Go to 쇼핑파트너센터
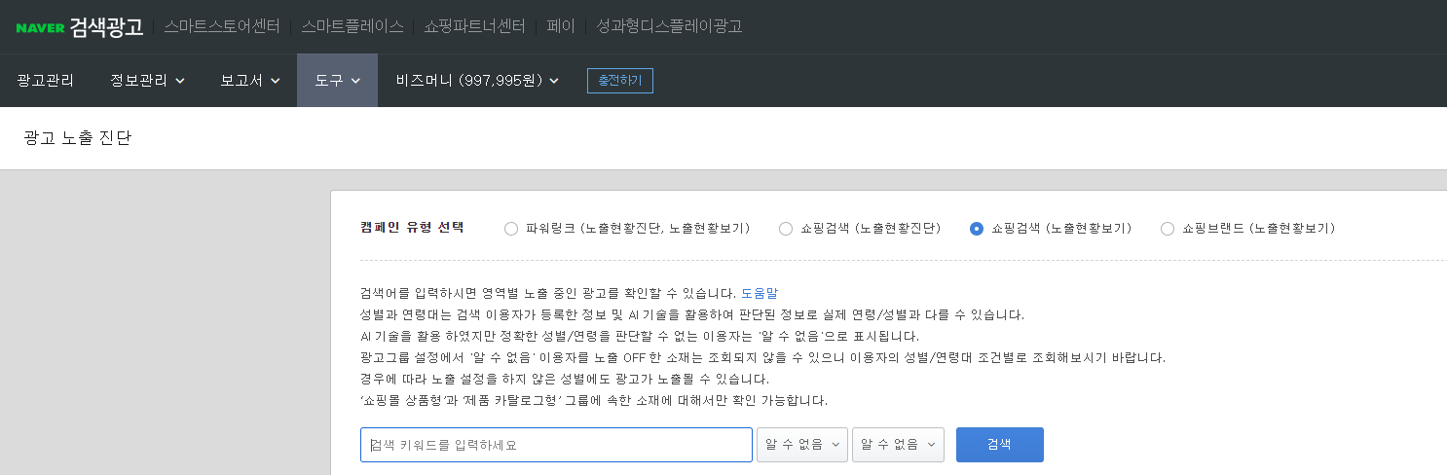Viewport: 1447px width, 475px height. pos(475,26)
